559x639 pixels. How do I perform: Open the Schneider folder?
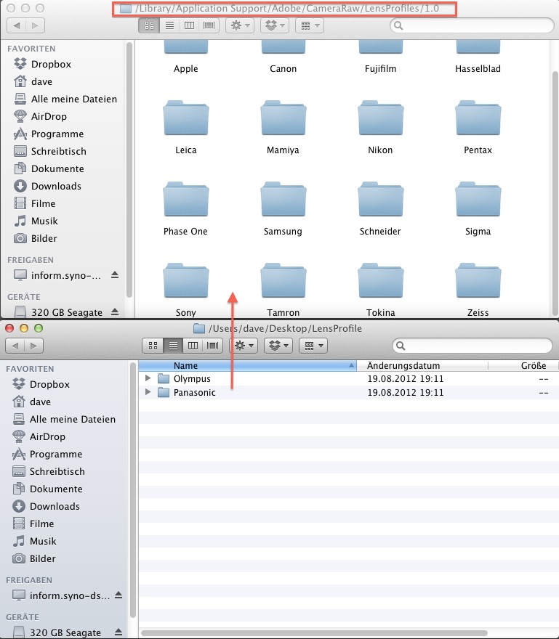381,200
